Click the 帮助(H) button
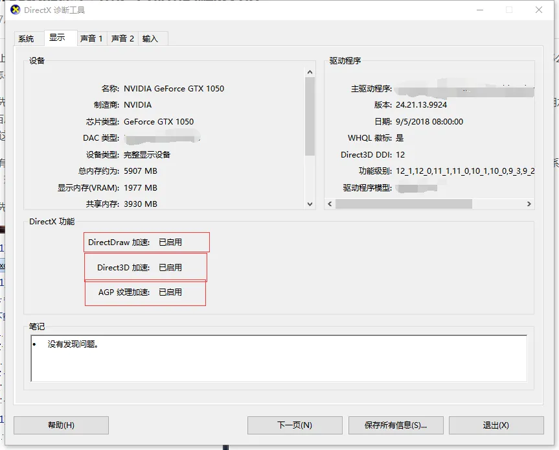This screenshot has height=450, width=559. pyautogui.click(x=60, y=425)
